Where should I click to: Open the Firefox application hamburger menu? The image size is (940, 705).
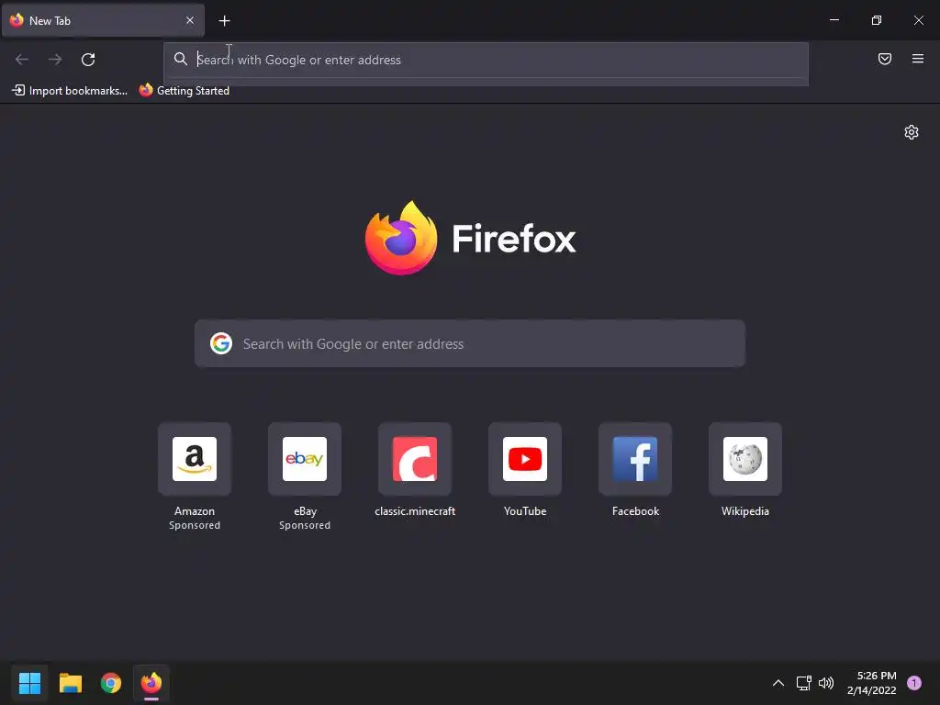pyautogui.click(x=918, y=59)
